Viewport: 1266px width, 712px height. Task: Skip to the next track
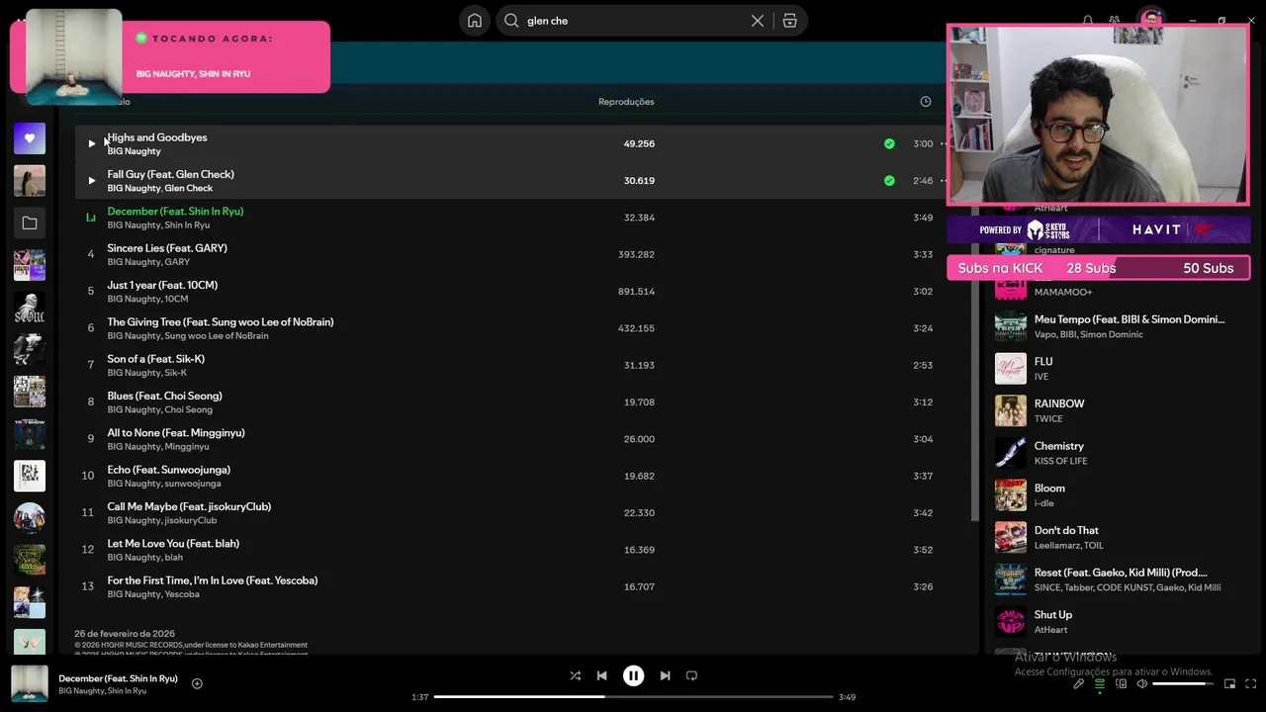pos(665,675)
